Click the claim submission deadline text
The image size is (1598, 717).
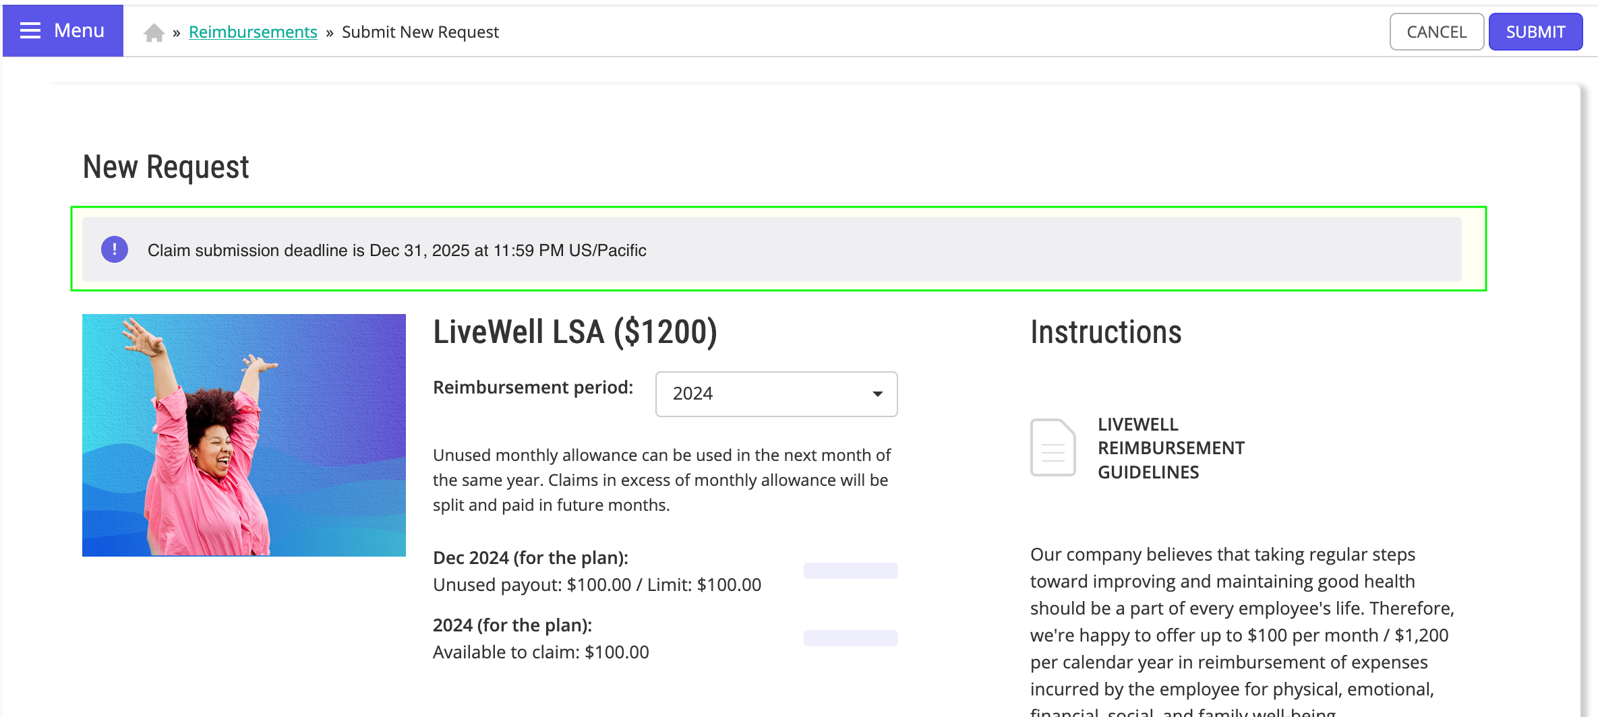396,251
